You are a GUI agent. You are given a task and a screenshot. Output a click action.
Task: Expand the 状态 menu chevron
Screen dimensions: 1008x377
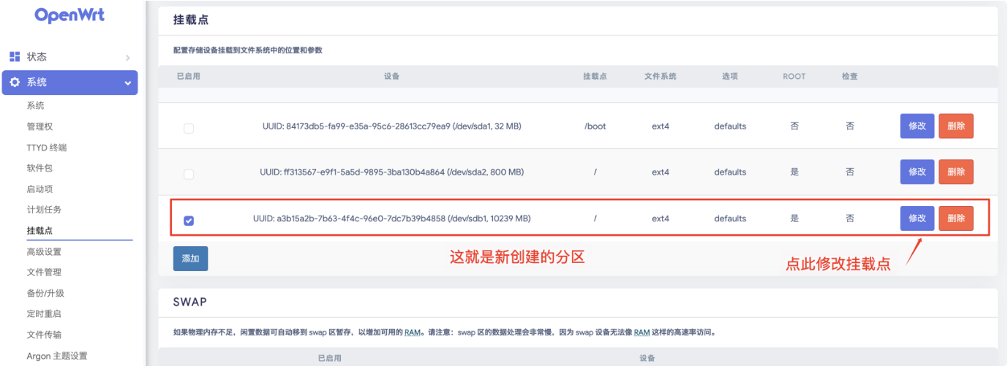[x=127, y=57]
